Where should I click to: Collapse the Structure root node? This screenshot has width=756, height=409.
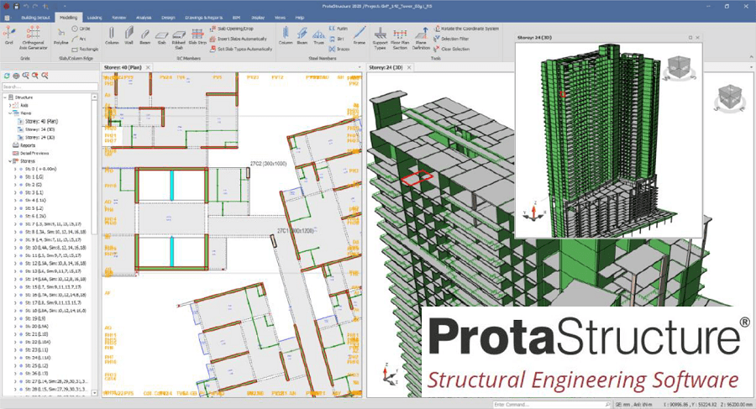tap(5, 97)
